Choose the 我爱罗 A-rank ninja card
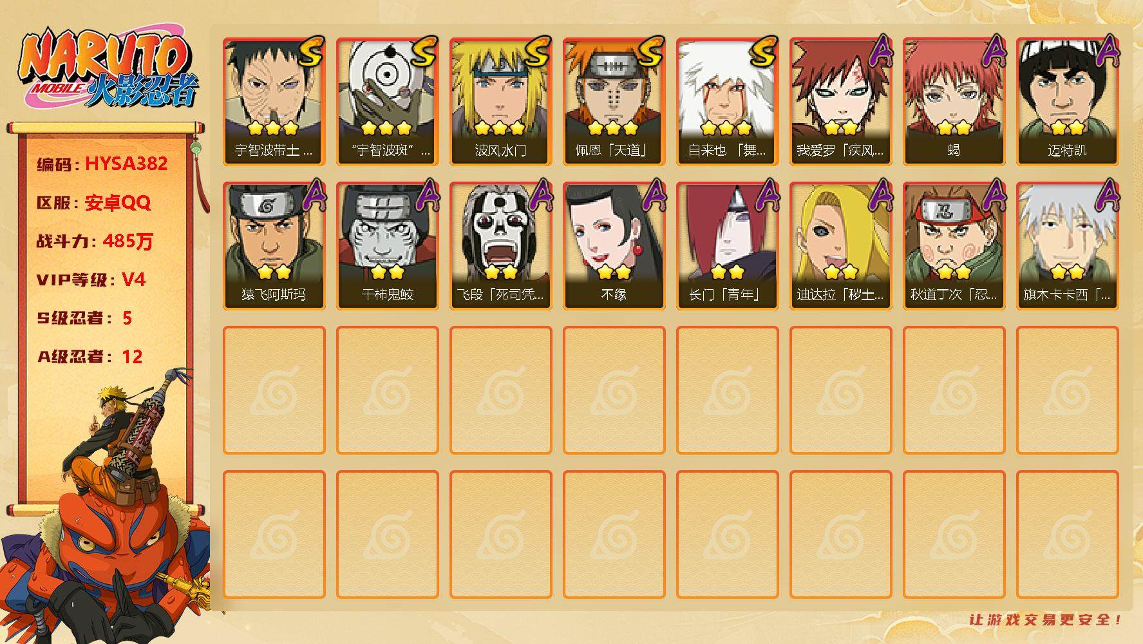The width and height of the screenshot is (1143, 644). coord(840,101)
